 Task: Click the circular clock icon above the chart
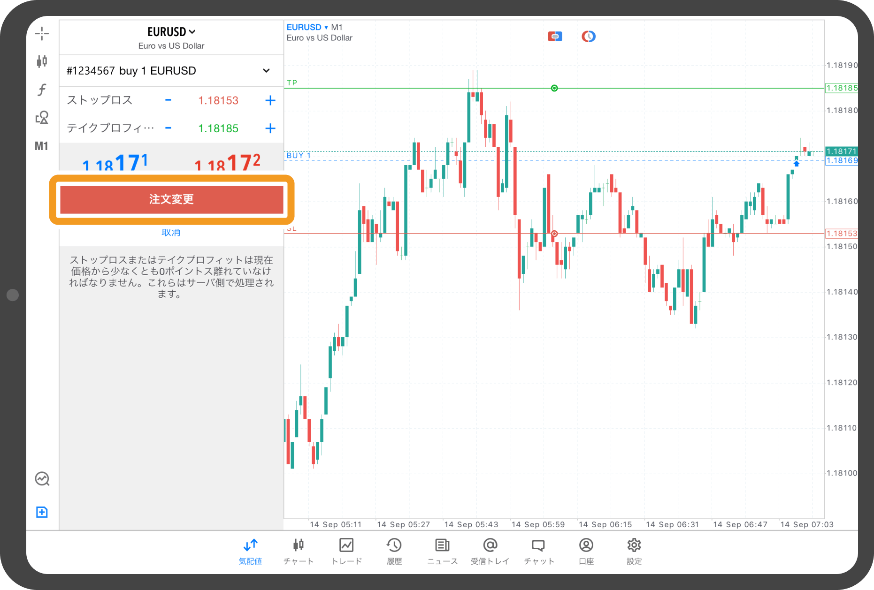click(x=589, y=36)
